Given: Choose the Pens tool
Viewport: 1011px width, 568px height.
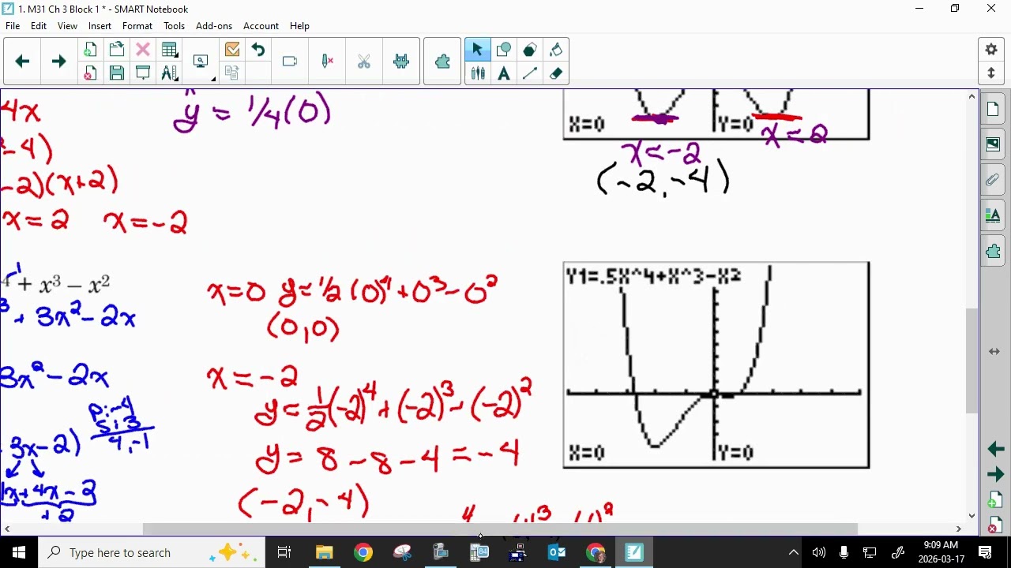Looking at the screenshot, I should pyautogui.click(x=477, y=73).
